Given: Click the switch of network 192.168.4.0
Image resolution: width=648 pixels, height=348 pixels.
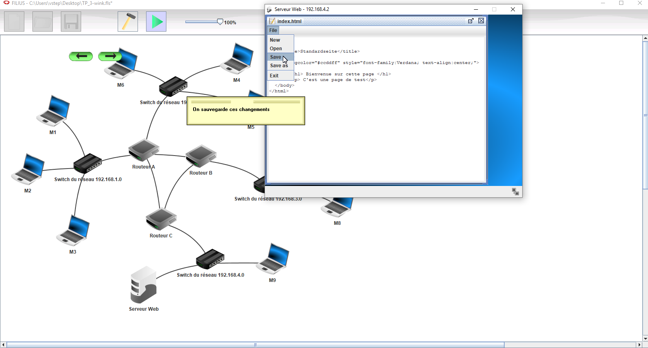Looking at the screenshot, I should click(x=210, y=259).
